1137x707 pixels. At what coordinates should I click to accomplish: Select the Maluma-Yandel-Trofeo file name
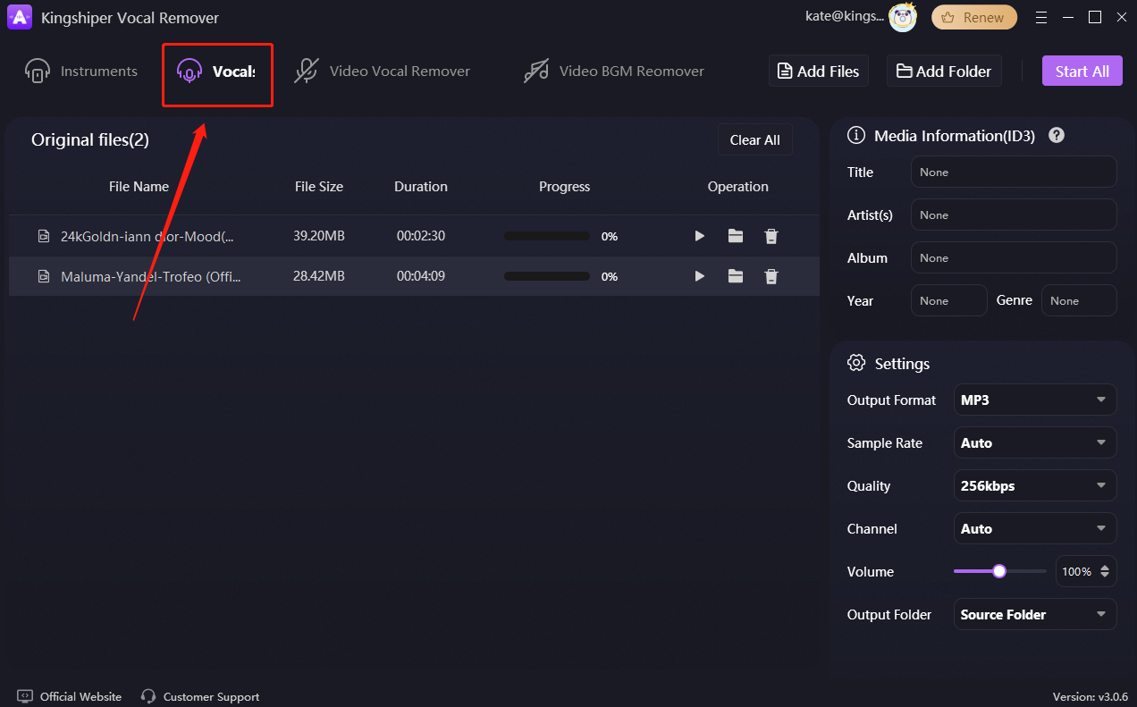[151, 277]
